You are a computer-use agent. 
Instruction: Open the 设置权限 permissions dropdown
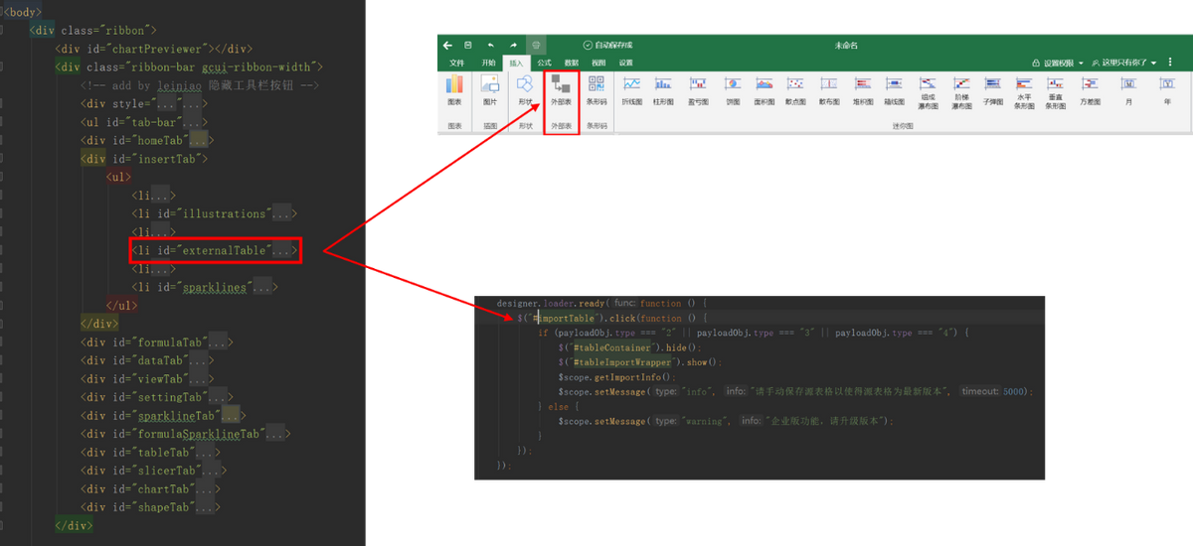(x=1058, y=62)
